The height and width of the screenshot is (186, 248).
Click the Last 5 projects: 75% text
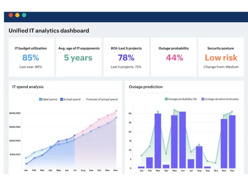[x=126, y=67]
